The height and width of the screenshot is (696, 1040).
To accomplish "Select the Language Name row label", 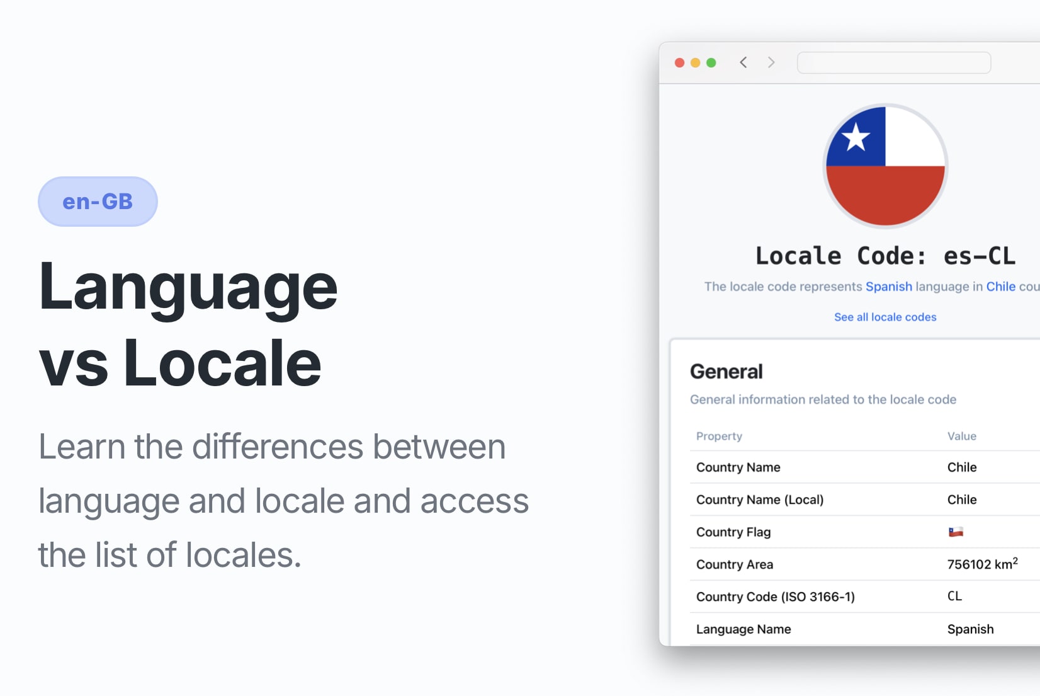I will click(x=743, y=629).
